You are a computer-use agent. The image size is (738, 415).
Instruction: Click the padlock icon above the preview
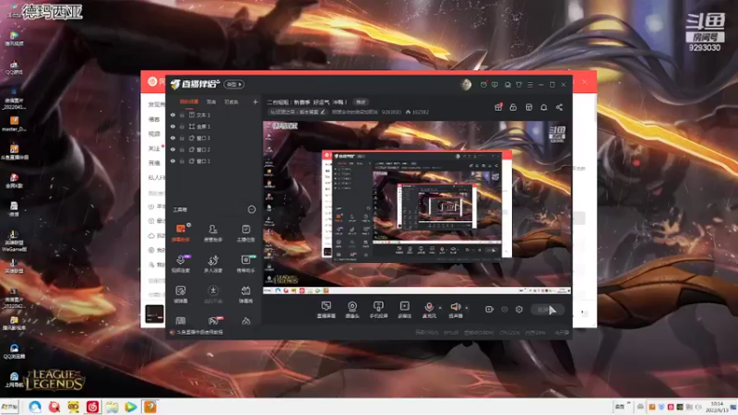coord(513,107)
